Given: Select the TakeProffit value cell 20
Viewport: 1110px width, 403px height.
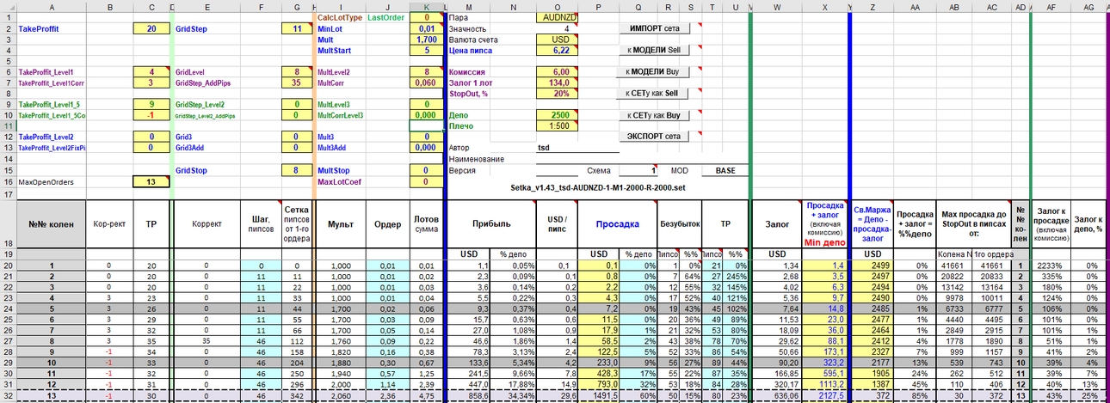Looking at the screenshot, I should 151,28.
